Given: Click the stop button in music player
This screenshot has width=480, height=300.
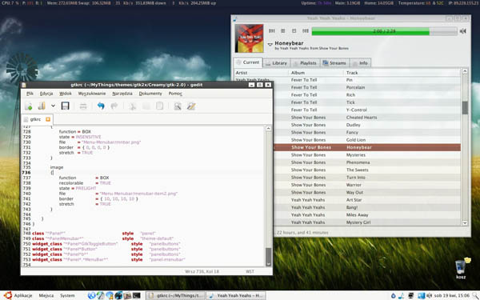Looking at the screenshot, I should click(294, 31).
